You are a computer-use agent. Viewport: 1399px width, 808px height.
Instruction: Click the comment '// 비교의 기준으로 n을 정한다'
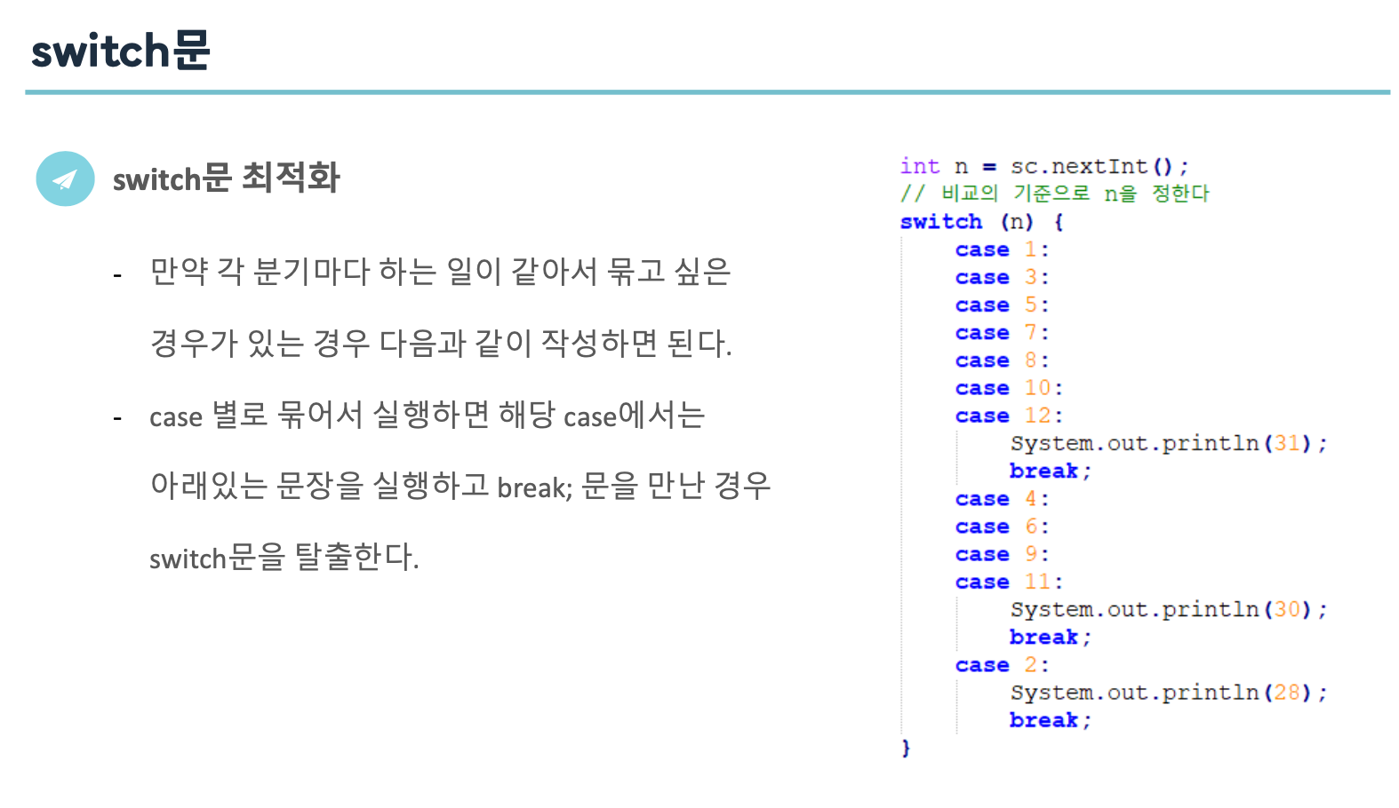tap(1055, 194)
